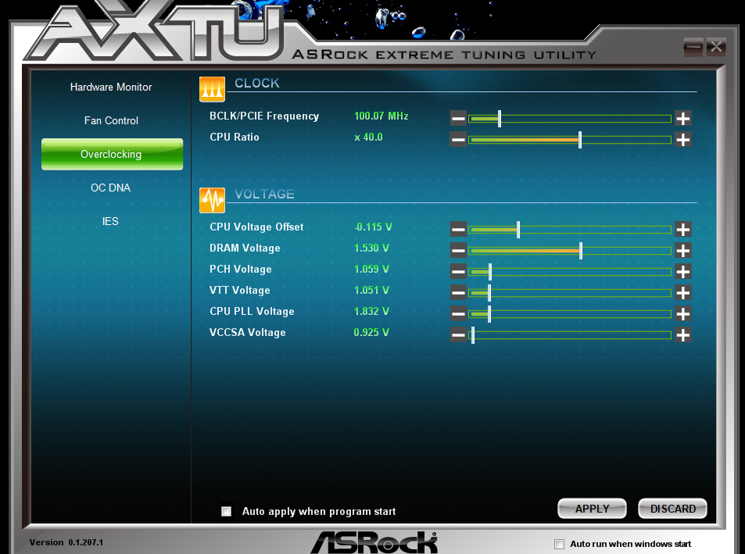Raise CPU Voltage Offset using plus button

[x=682, y=230]
